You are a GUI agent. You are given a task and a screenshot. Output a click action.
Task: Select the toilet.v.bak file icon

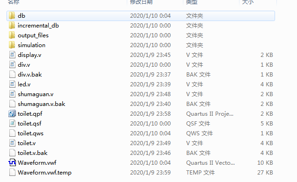12,153
